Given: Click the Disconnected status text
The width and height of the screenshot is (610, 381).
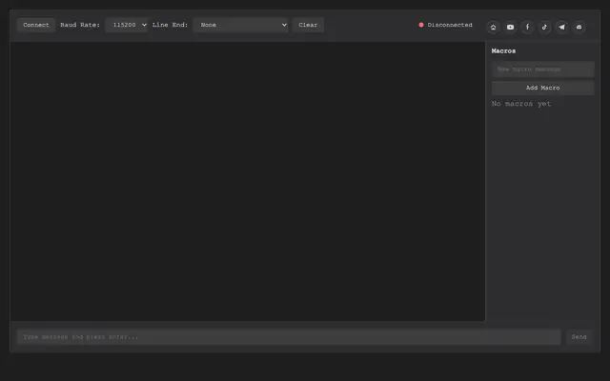Looking at the screenshot, I should click(450, 25).
